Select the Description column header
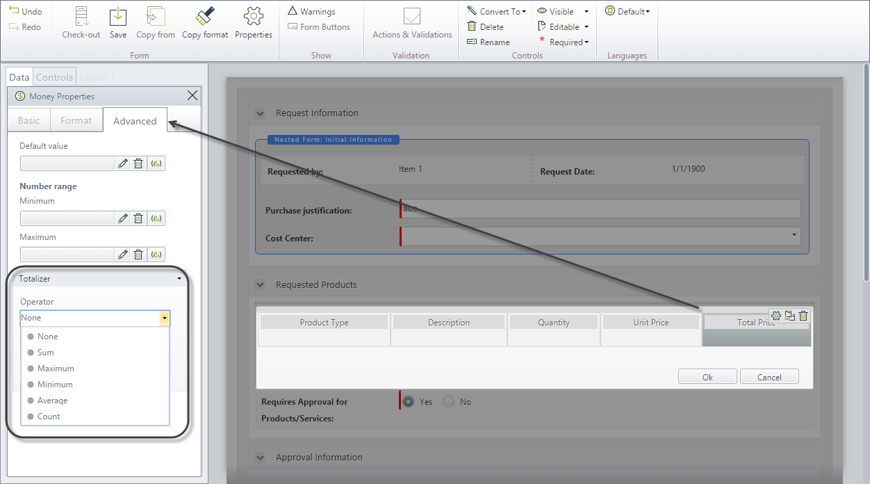 (449, 322)
